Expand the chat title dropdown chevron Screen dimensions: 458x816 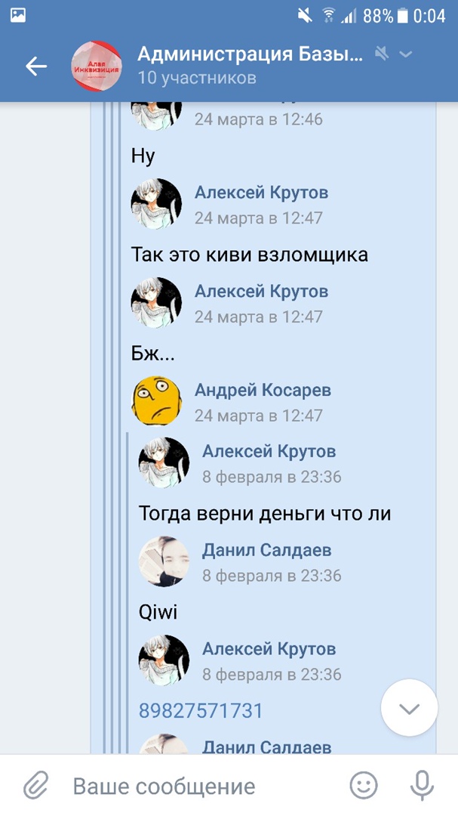pyautogui.click(x=405, y=54)
